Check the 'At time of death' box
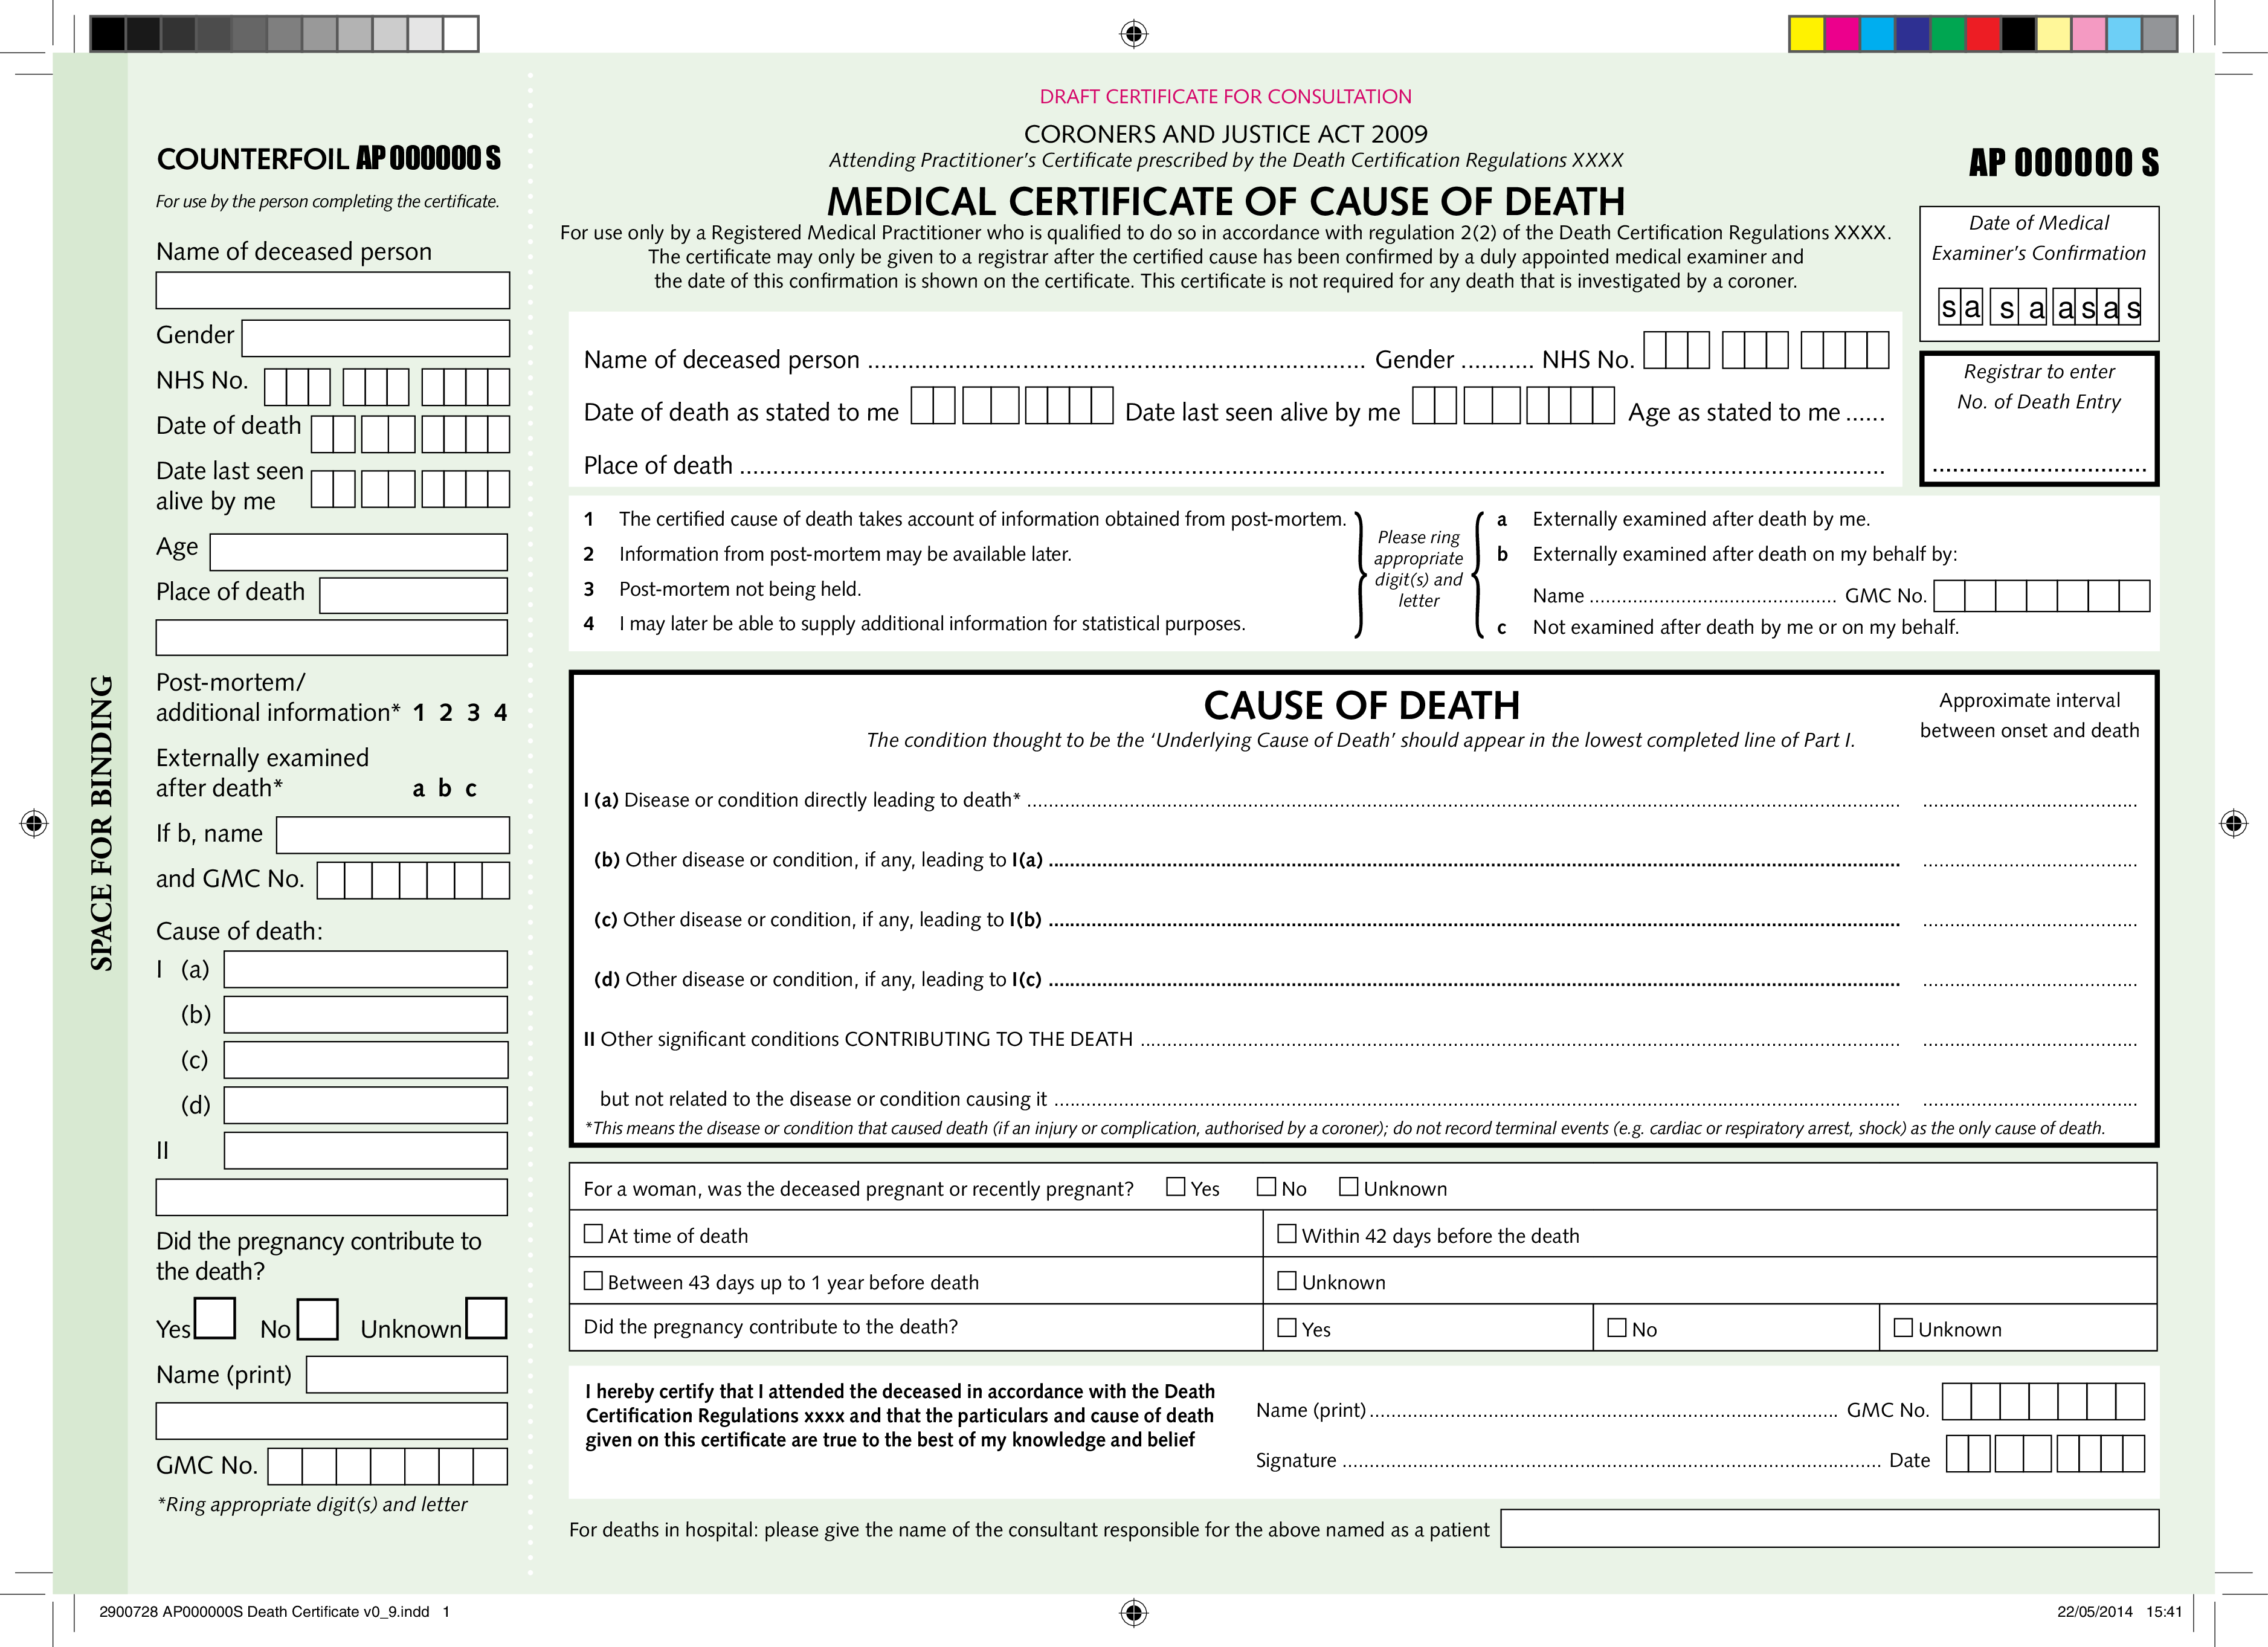 pyautogui.click(x=593, y=1234)
